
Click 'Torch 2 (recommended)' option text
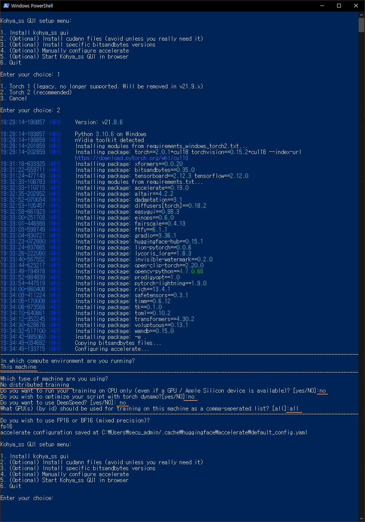[x=40, y=92]
